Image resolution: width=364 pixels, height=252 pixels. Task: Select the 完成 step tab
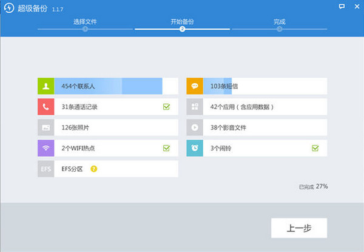coord(279,22)
